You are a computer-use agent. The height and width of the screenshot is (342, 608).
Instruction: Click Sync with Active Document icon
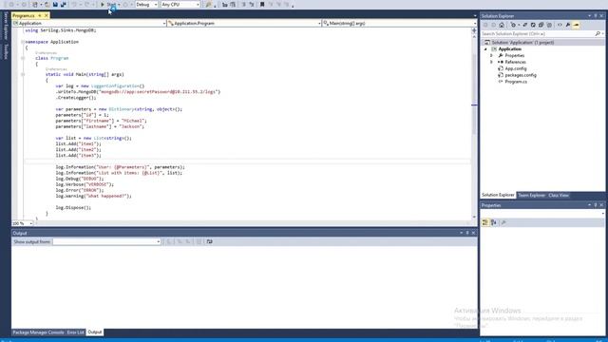(525, 25)
